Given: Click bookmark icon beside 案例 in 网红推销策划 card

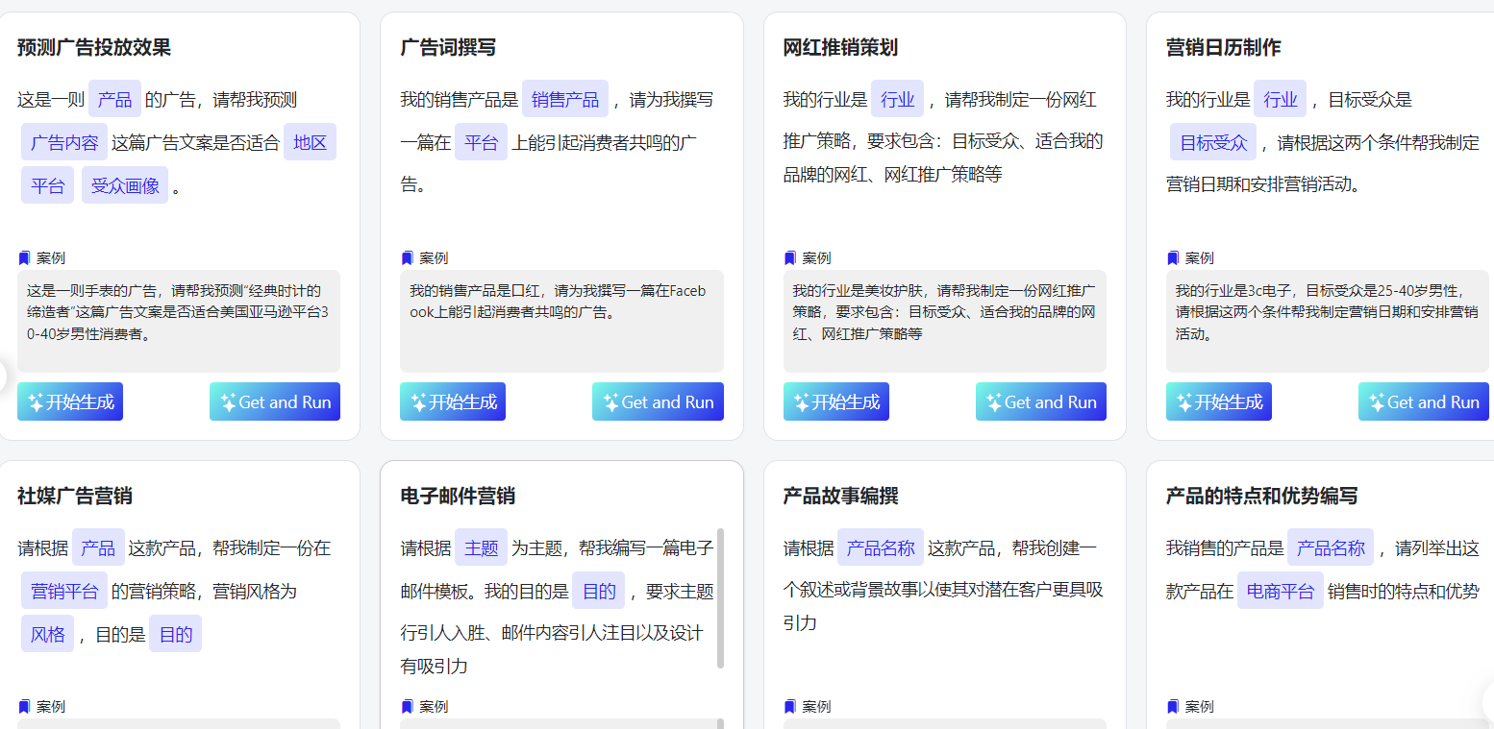Looking at the screenshot, I should coord(790,258).
